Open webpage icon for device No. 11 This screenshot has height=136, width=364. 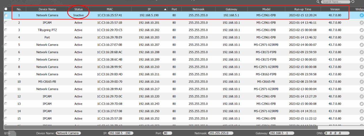pyautogui.click(x=362, y=89)
